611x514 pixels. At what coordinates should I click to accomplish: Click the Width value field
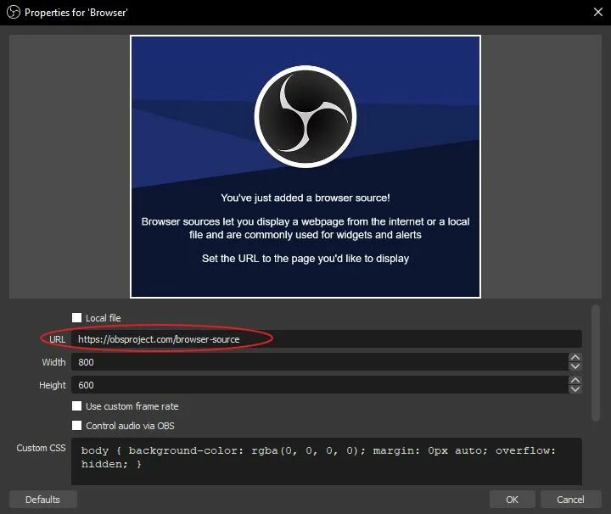pos(320,362)
